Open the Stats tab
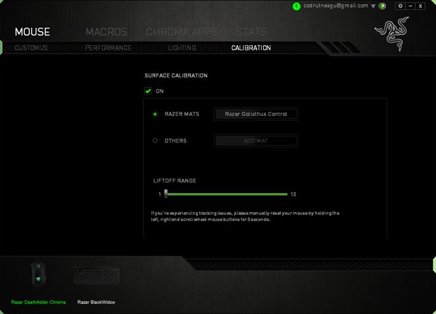436x314 pixels. (x=252, y=32)
